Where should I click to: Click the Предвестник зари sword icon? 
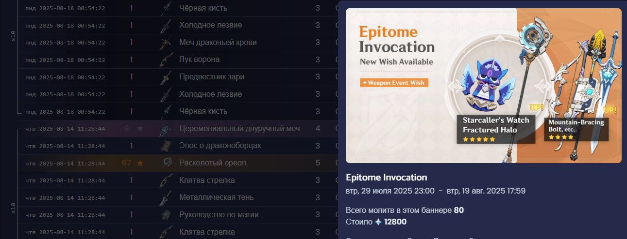pyautogui.click(x=166, y=77)
